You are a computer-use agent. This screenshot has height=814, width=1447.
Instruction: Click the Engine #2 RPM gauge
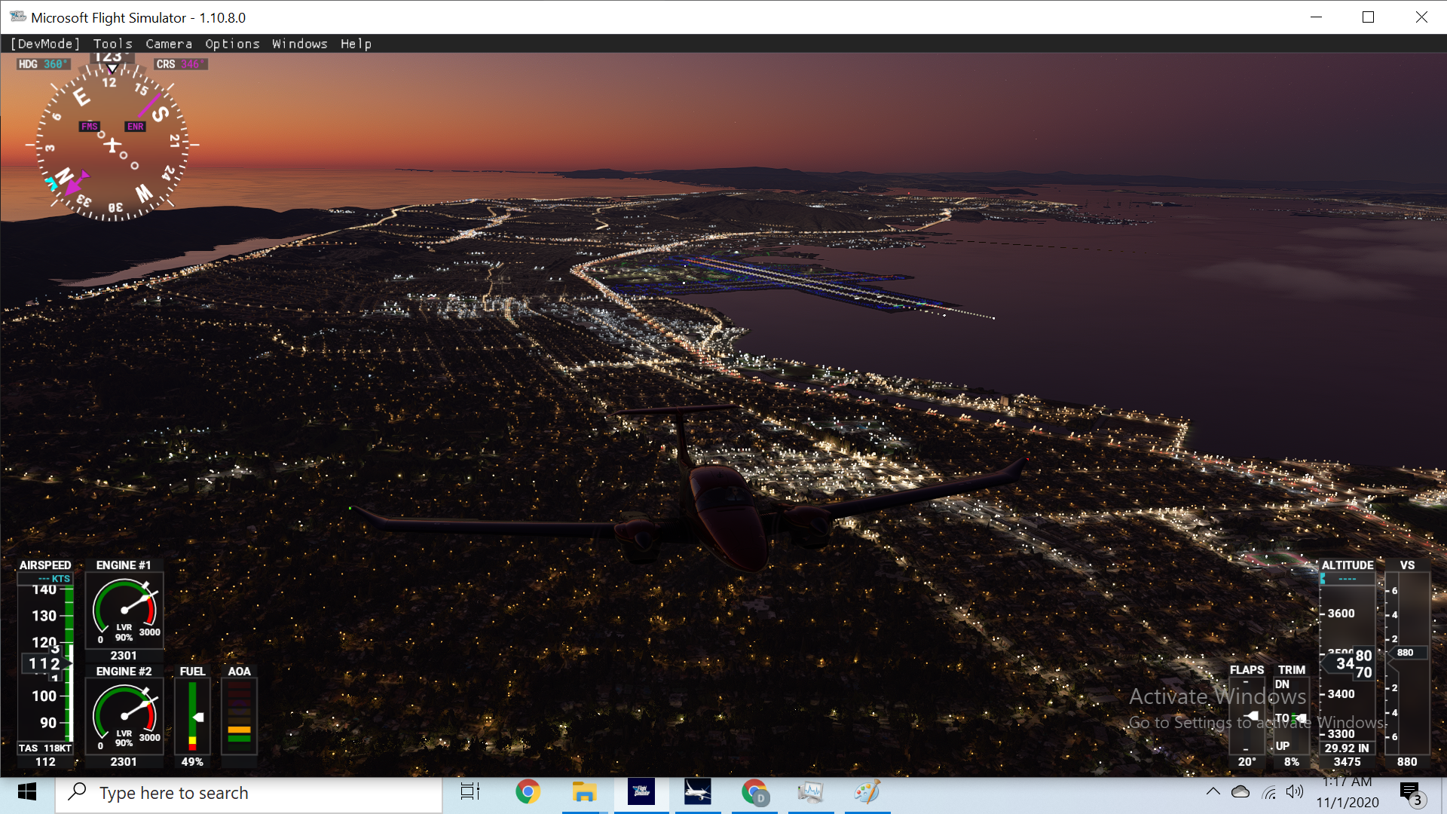124,717
